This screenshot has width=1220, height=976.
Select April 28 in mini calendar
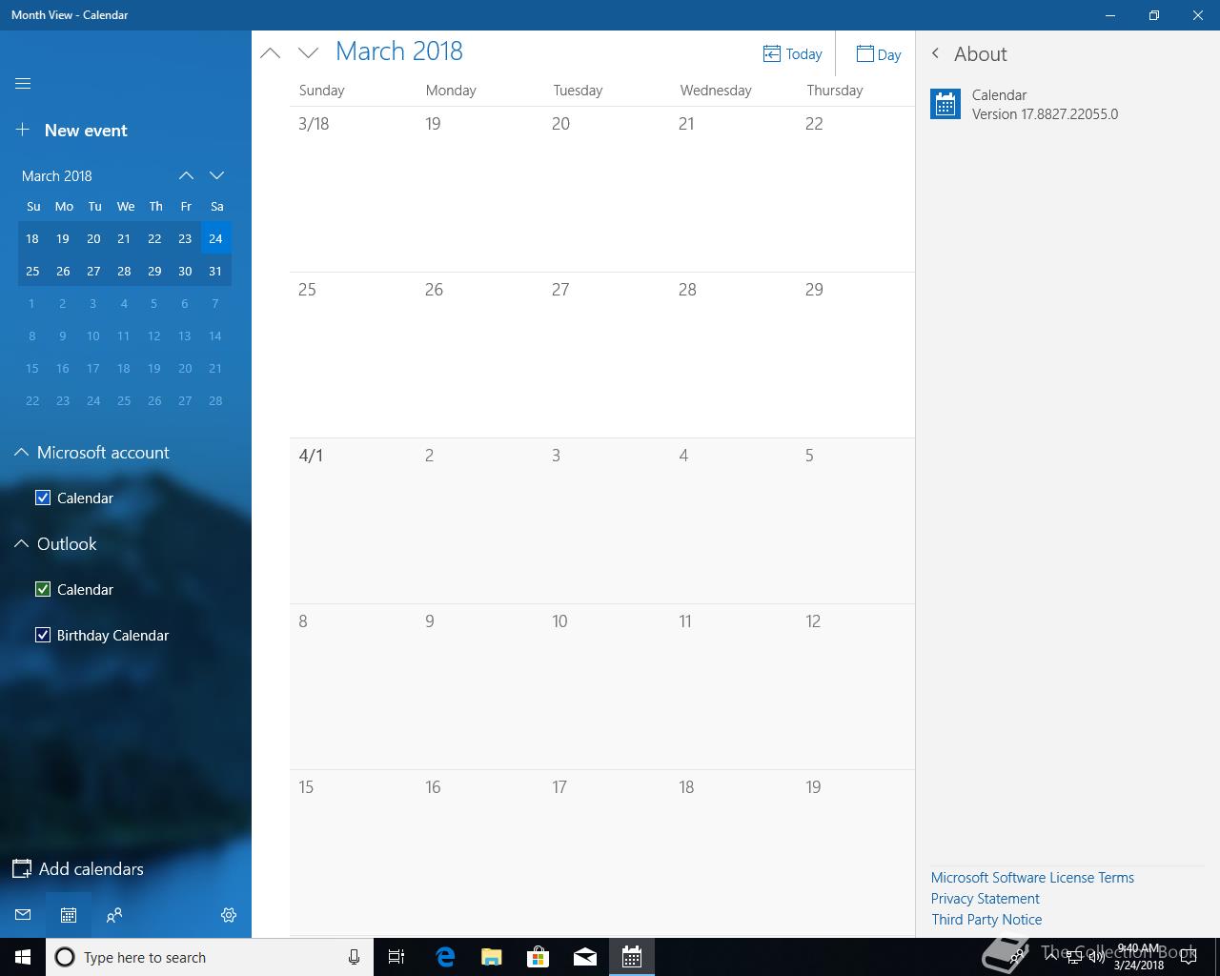point(215,400)
